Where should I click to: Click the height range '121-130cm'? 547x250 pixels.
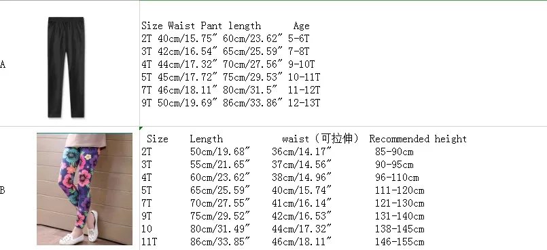(400, 203)
